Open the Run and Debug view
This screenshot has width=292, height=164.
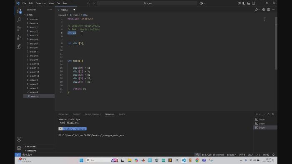tap(19, 37)
